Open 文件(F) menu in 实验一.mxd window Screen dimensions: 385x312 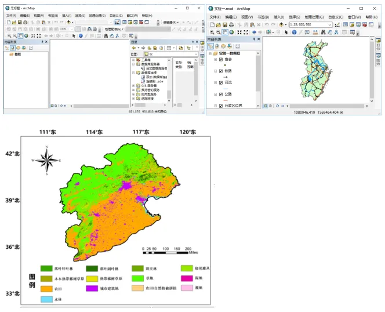coord(215,17)
